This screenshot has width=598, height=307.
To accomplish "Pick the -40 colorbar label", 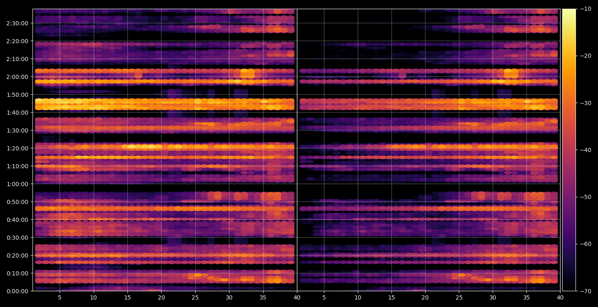I will point(585,150).
